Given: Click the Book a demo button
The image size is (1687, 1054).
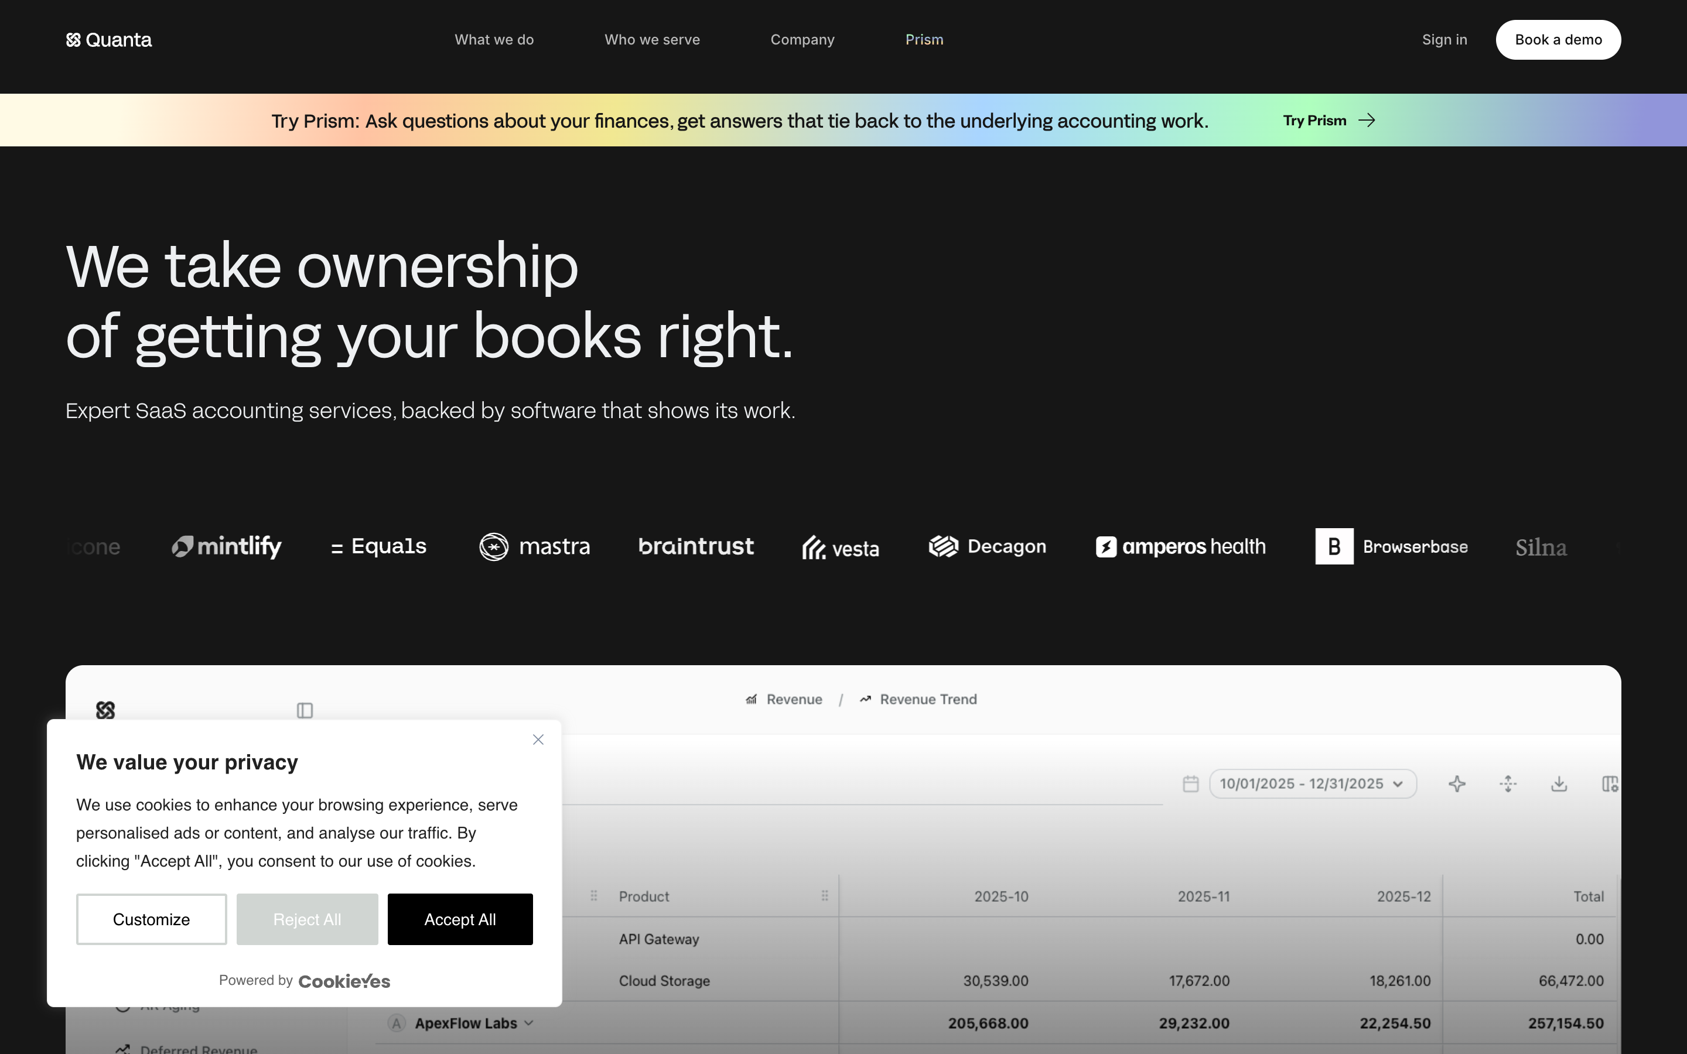Looking at the screenshot, I should coord(1558,40).
